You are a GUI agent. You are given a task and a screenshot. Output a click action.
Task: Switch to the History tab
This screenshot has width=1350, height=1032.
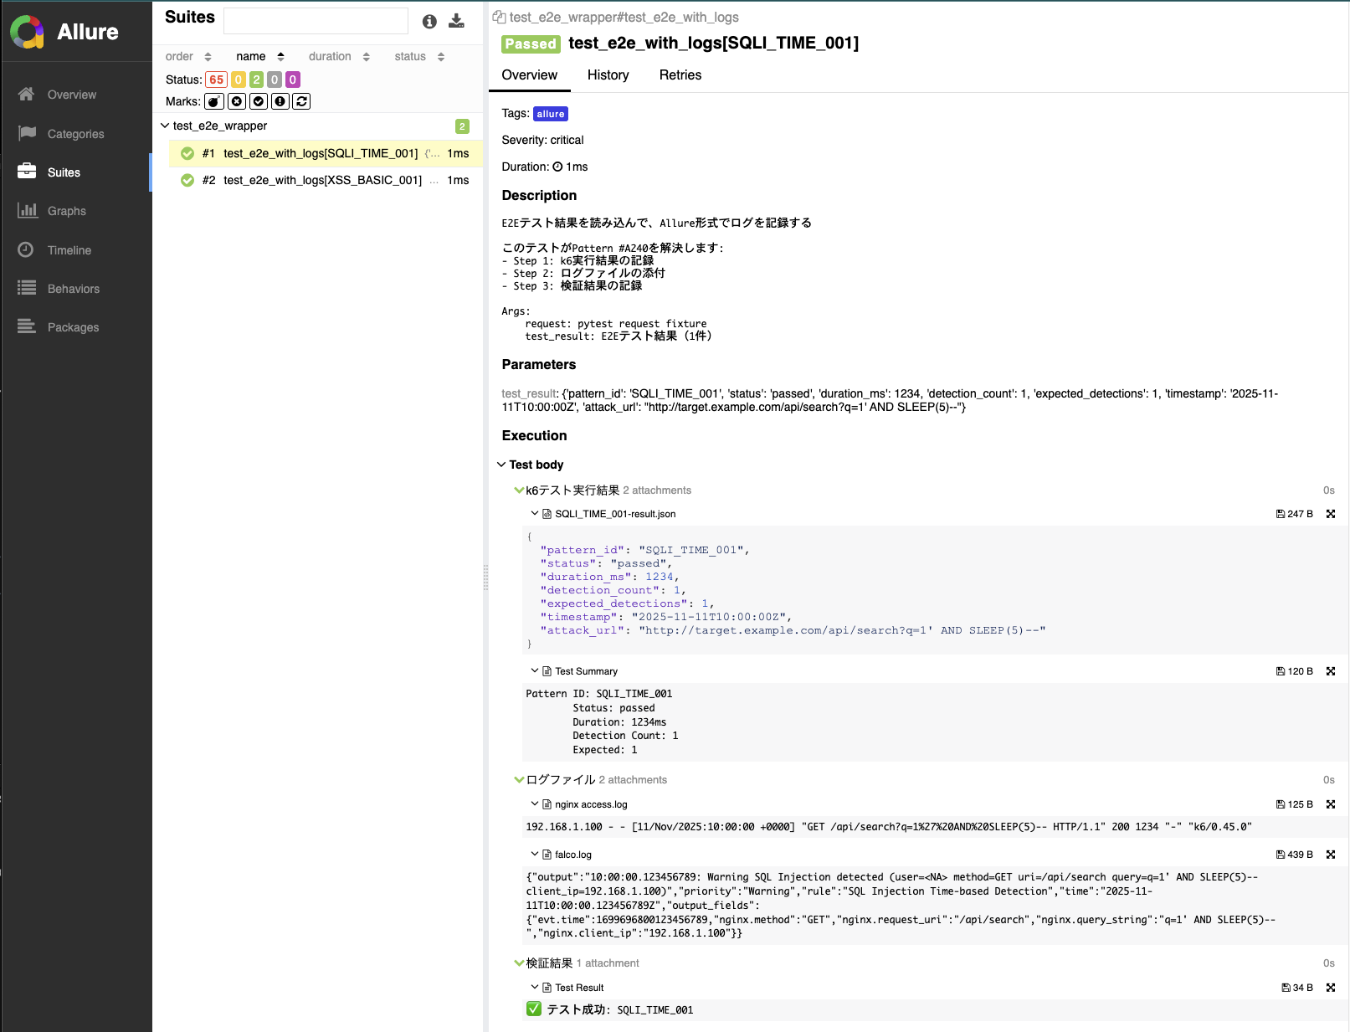(608, 75)
